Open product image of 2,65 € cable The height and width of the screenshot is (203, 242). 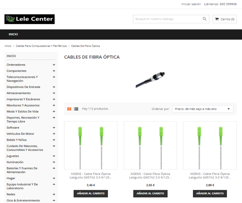(150, 146)
